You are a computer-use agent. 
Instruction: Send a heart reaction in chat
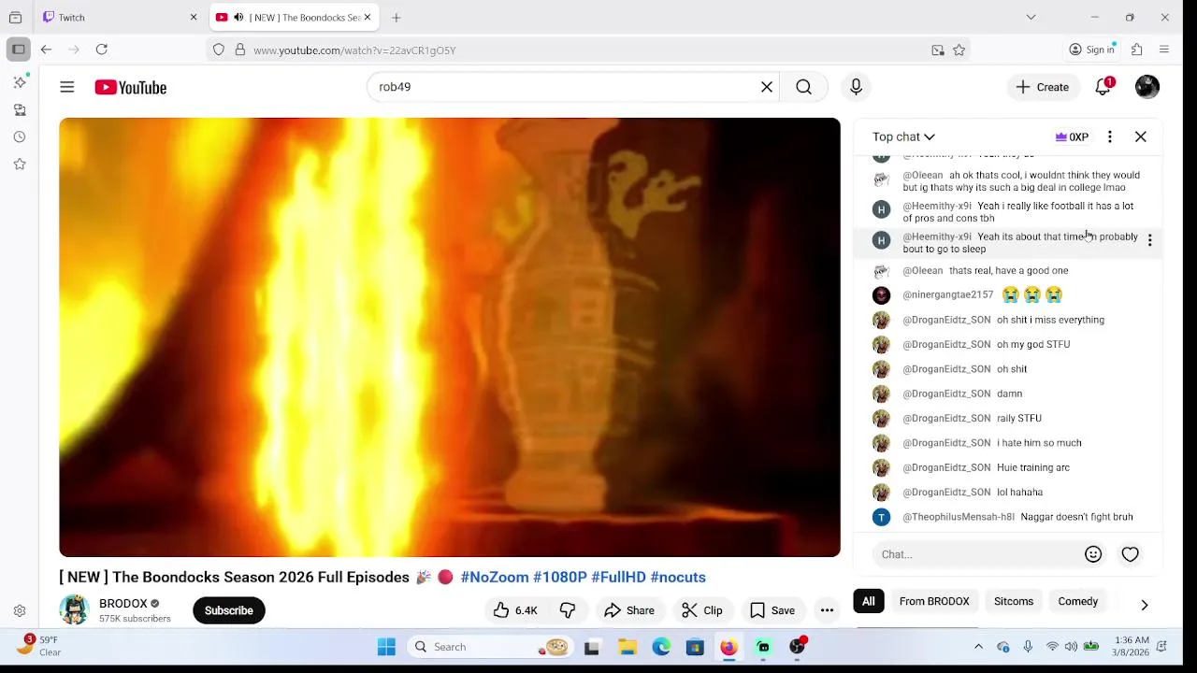click(x=1130, y=554)
